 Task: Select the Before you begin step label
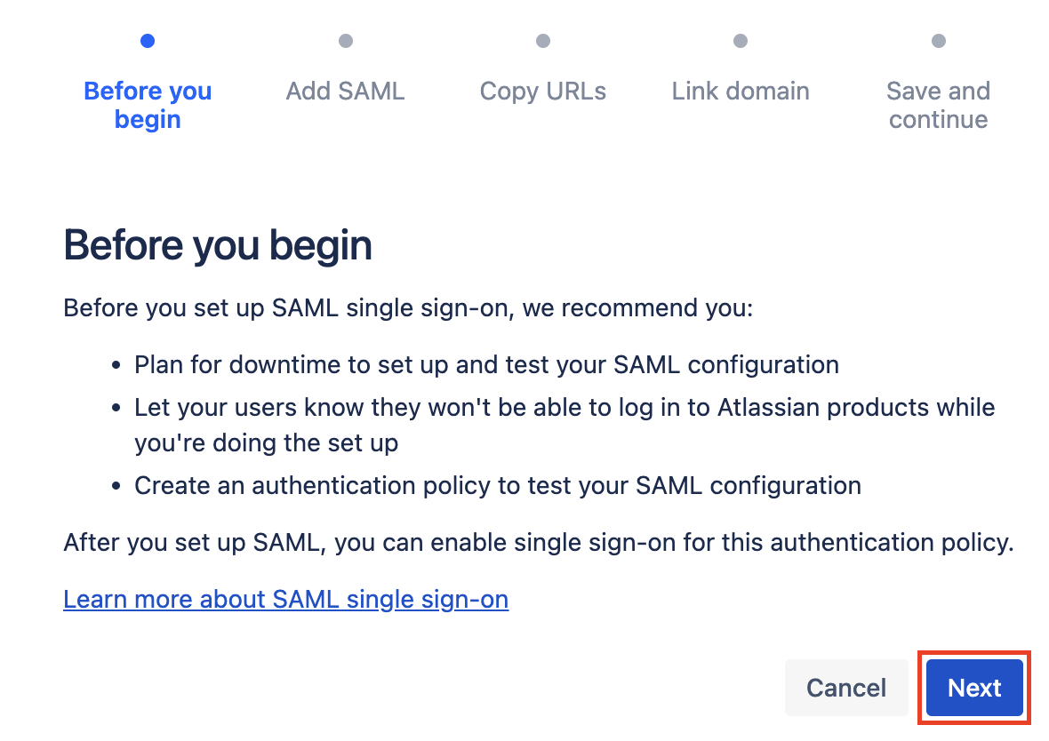(148, 105)
